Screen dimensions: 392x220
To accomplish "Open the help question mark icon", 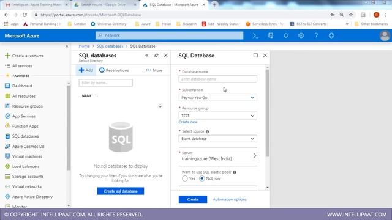I will tap(316, 35).
